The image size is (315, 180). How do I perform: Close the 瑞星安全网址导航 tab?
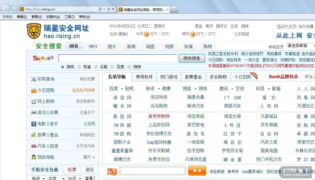(x=167, y=9)
